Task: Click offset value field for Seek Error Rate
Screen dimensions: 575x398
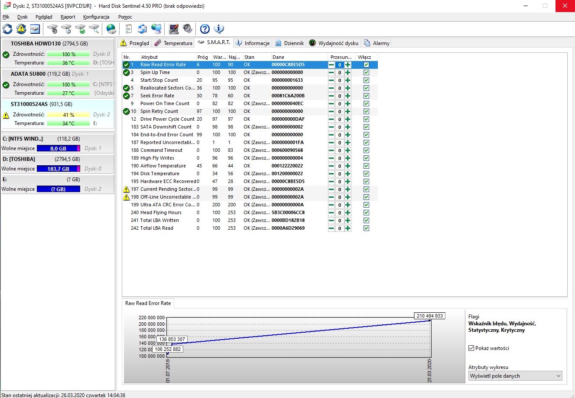Action: coord(340,96)
